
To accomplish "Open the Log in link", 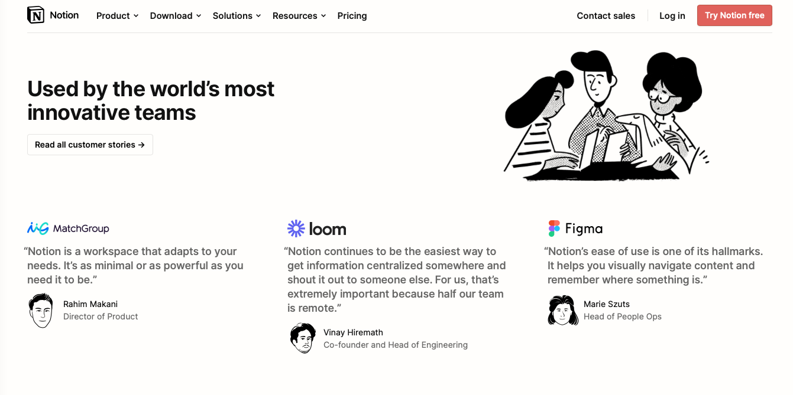I will click(672, 16).
